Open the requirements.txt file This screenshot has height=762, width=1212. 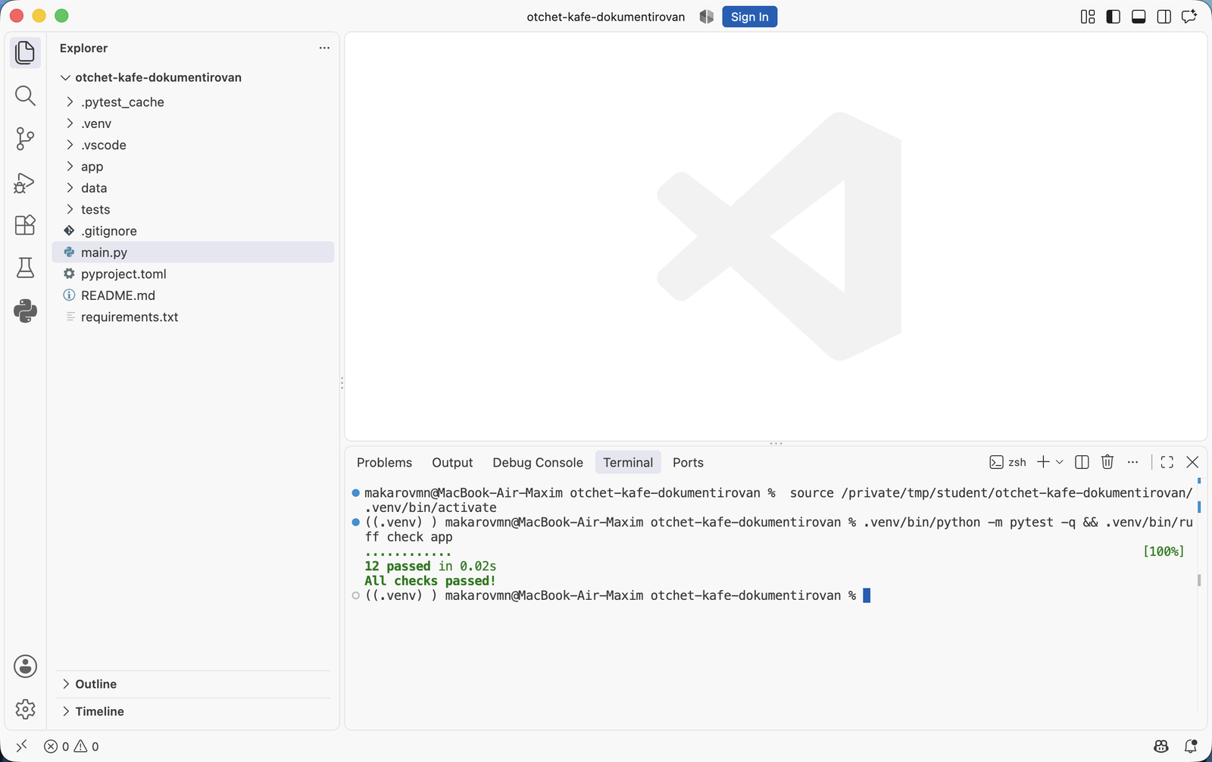193,317
